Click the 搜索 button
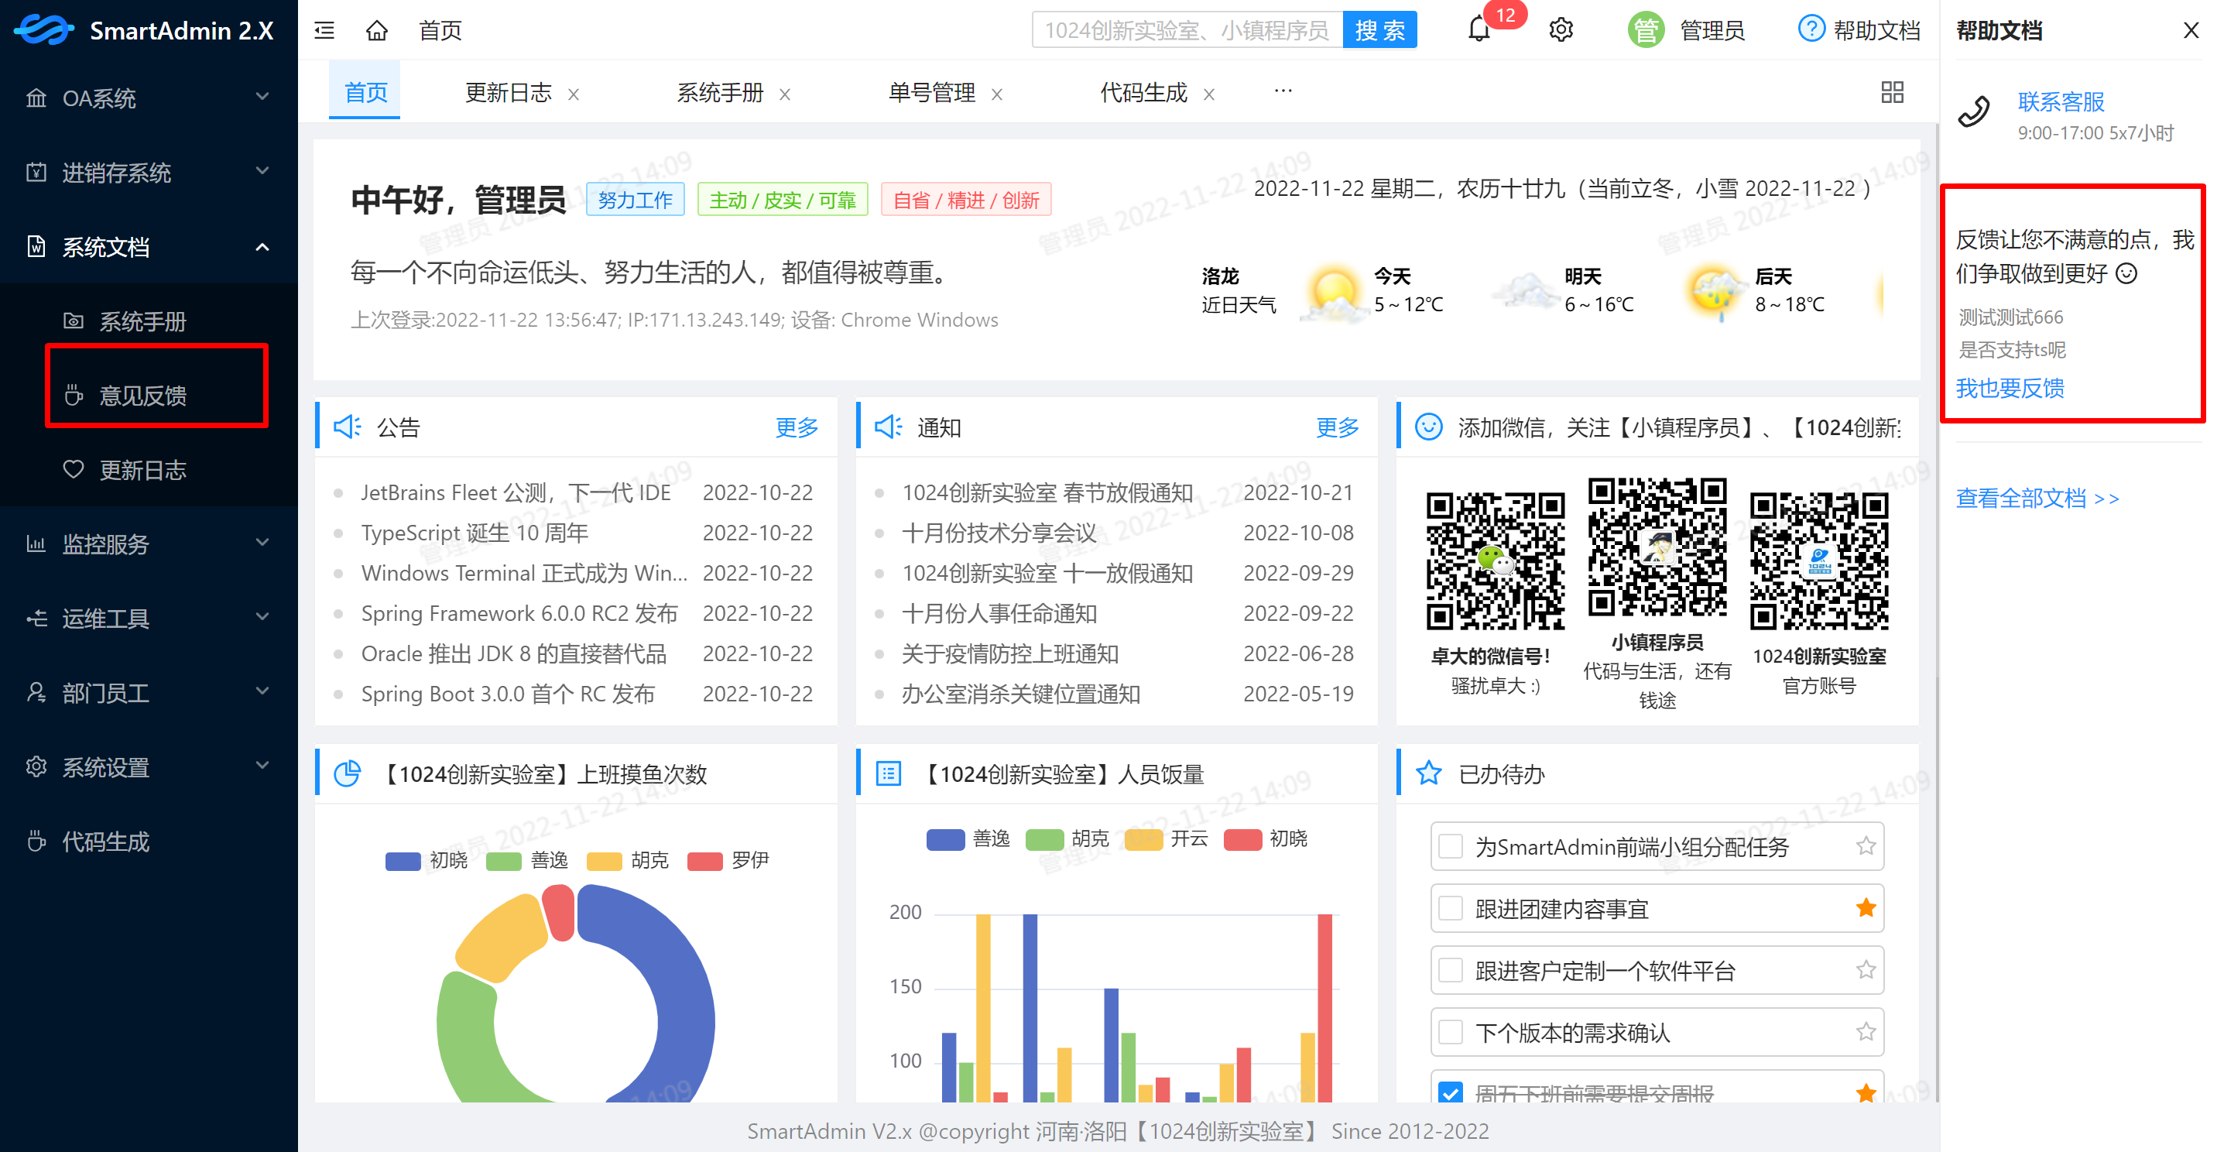 coord(1380,30)
